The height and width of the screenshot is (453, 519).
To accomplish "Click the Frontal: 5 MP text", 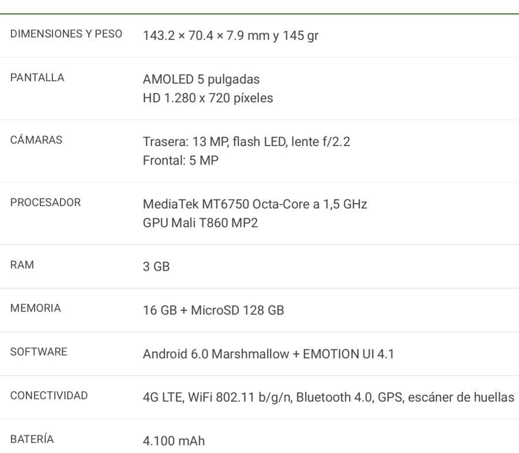I will (180, 160).
